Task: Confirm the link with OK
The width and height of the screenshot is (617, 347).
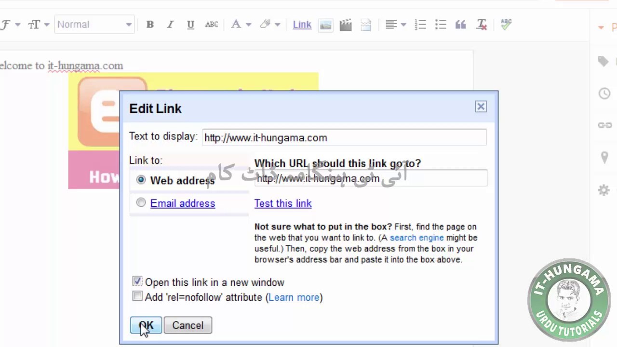Action: click(146, 325)
